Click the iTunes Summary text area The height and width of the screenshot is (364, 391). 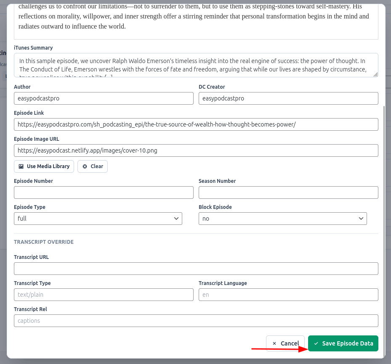tap(196, 65)
